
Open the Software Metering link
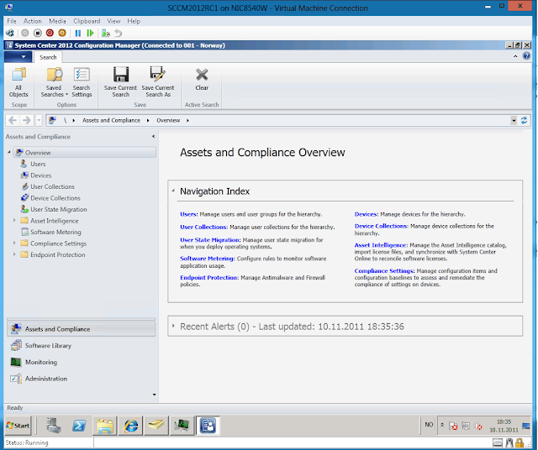tap(208, 259)
